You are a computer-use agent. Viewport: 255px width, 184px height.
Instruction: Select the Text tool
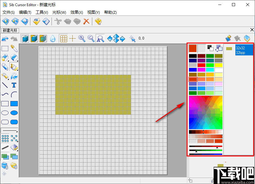(x=14, y=85)
